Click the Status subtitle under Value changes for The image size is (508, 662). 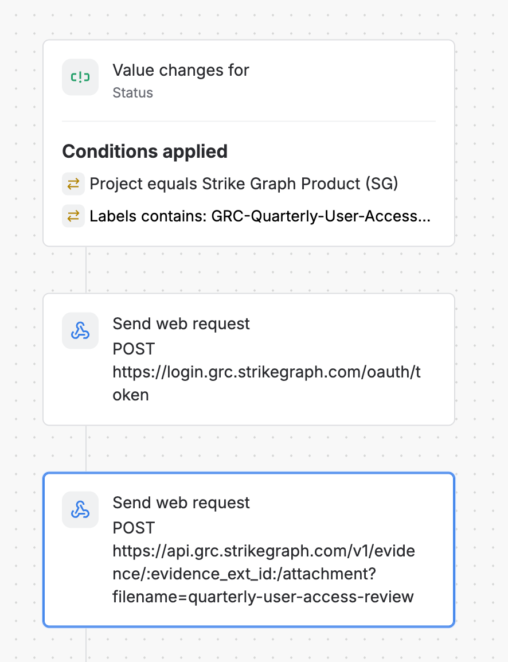click(132, 93)
